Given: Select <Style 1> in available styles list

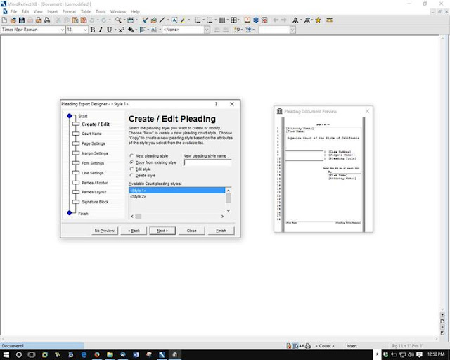Looking at the screenshot, I should [177, 191].
